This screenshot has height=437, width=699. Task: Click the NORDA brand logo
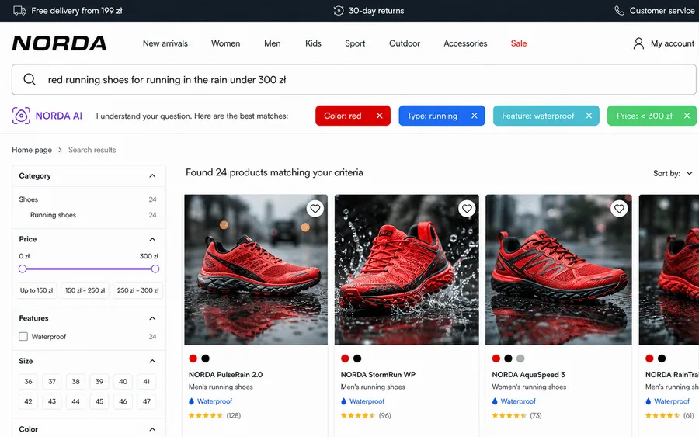point(59,43)
